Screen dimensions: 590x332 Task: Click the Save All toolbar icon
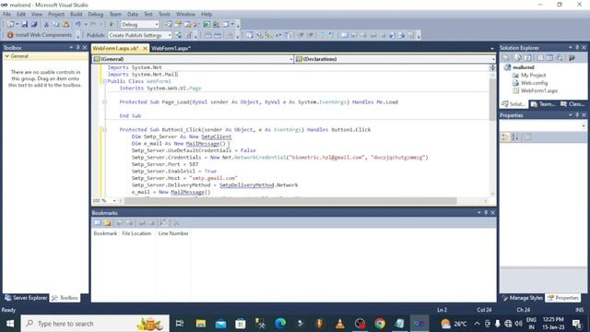tap(34, 25)
